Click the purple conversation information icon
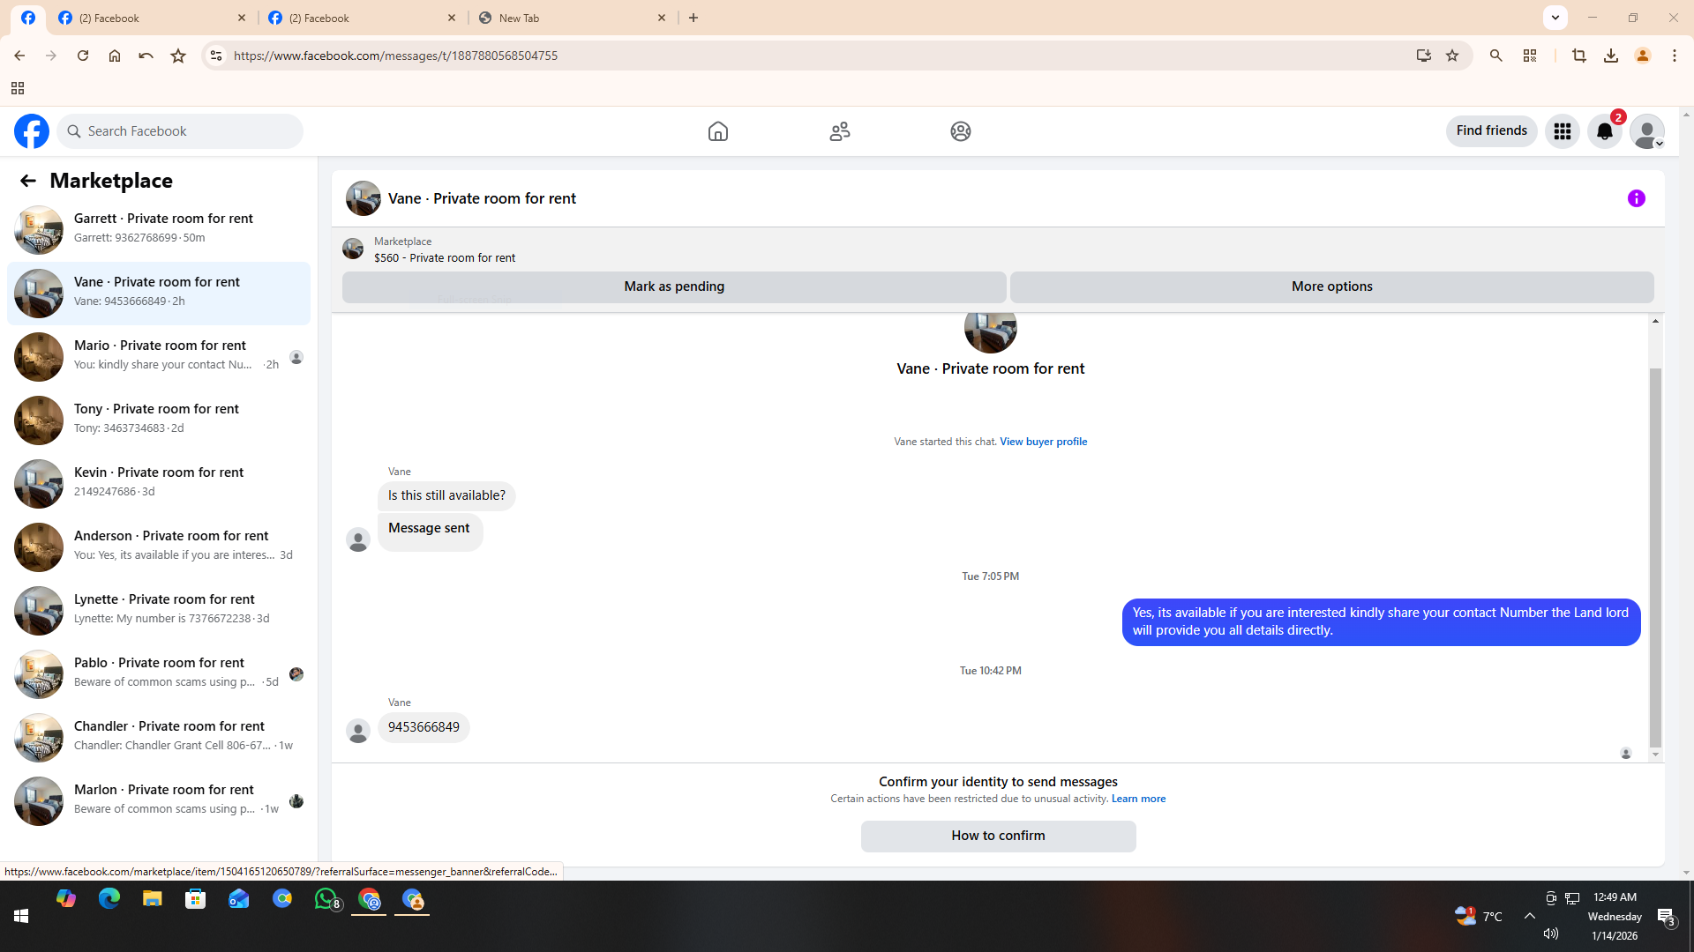 pos(1636,198)
